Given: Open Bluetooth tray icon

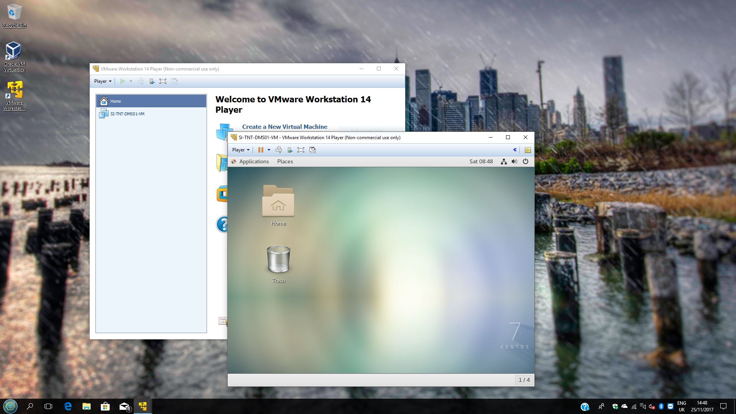Looking at the screenshot, I should 661,406.
